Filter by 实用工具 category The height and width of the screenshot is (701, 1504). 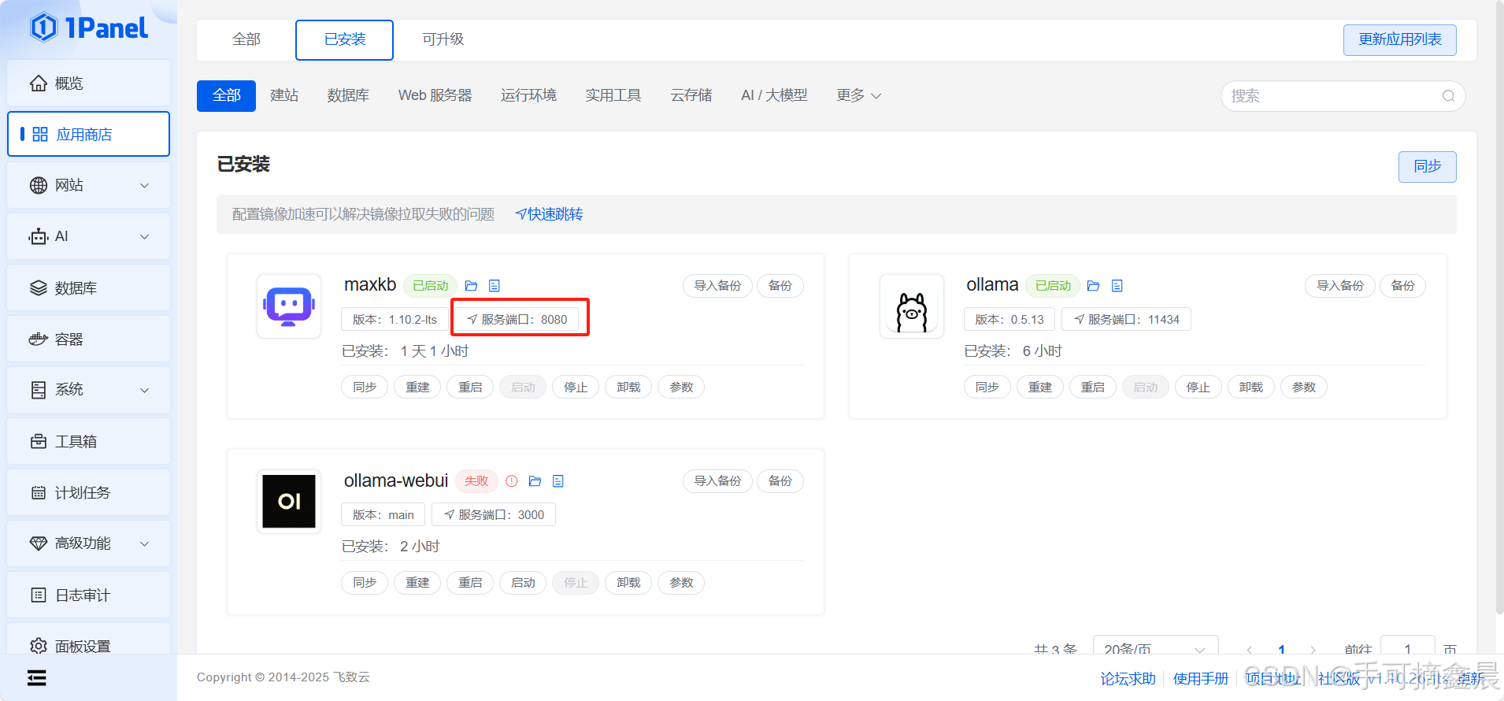tap(613, 96)
